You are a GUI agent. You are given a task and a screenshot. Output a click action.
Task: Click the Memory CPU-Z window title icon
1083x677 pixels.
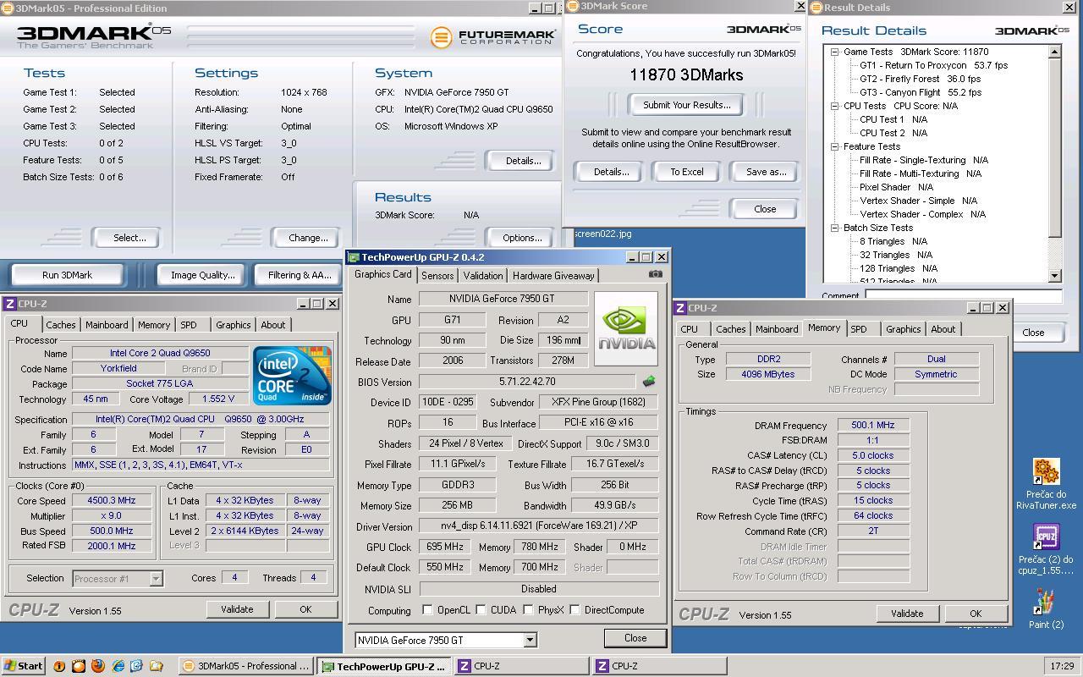[681, 308]
